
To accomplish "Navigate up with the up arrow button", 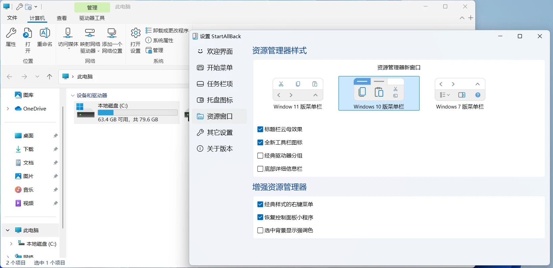I will [x=50, y=77].
